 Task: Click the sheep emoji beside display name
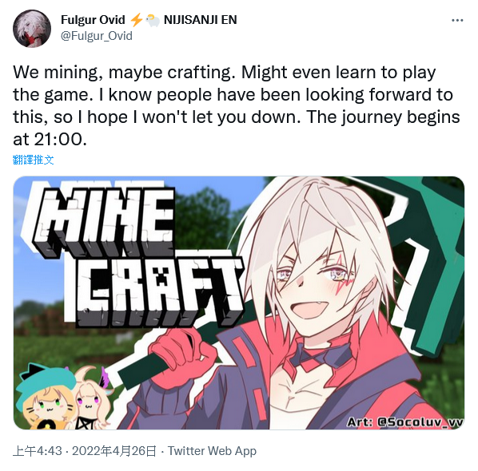(x=153, y=21)
